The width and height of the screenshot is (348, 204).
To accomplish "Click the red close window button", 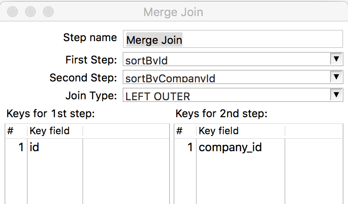I will (x=13, y=12).
